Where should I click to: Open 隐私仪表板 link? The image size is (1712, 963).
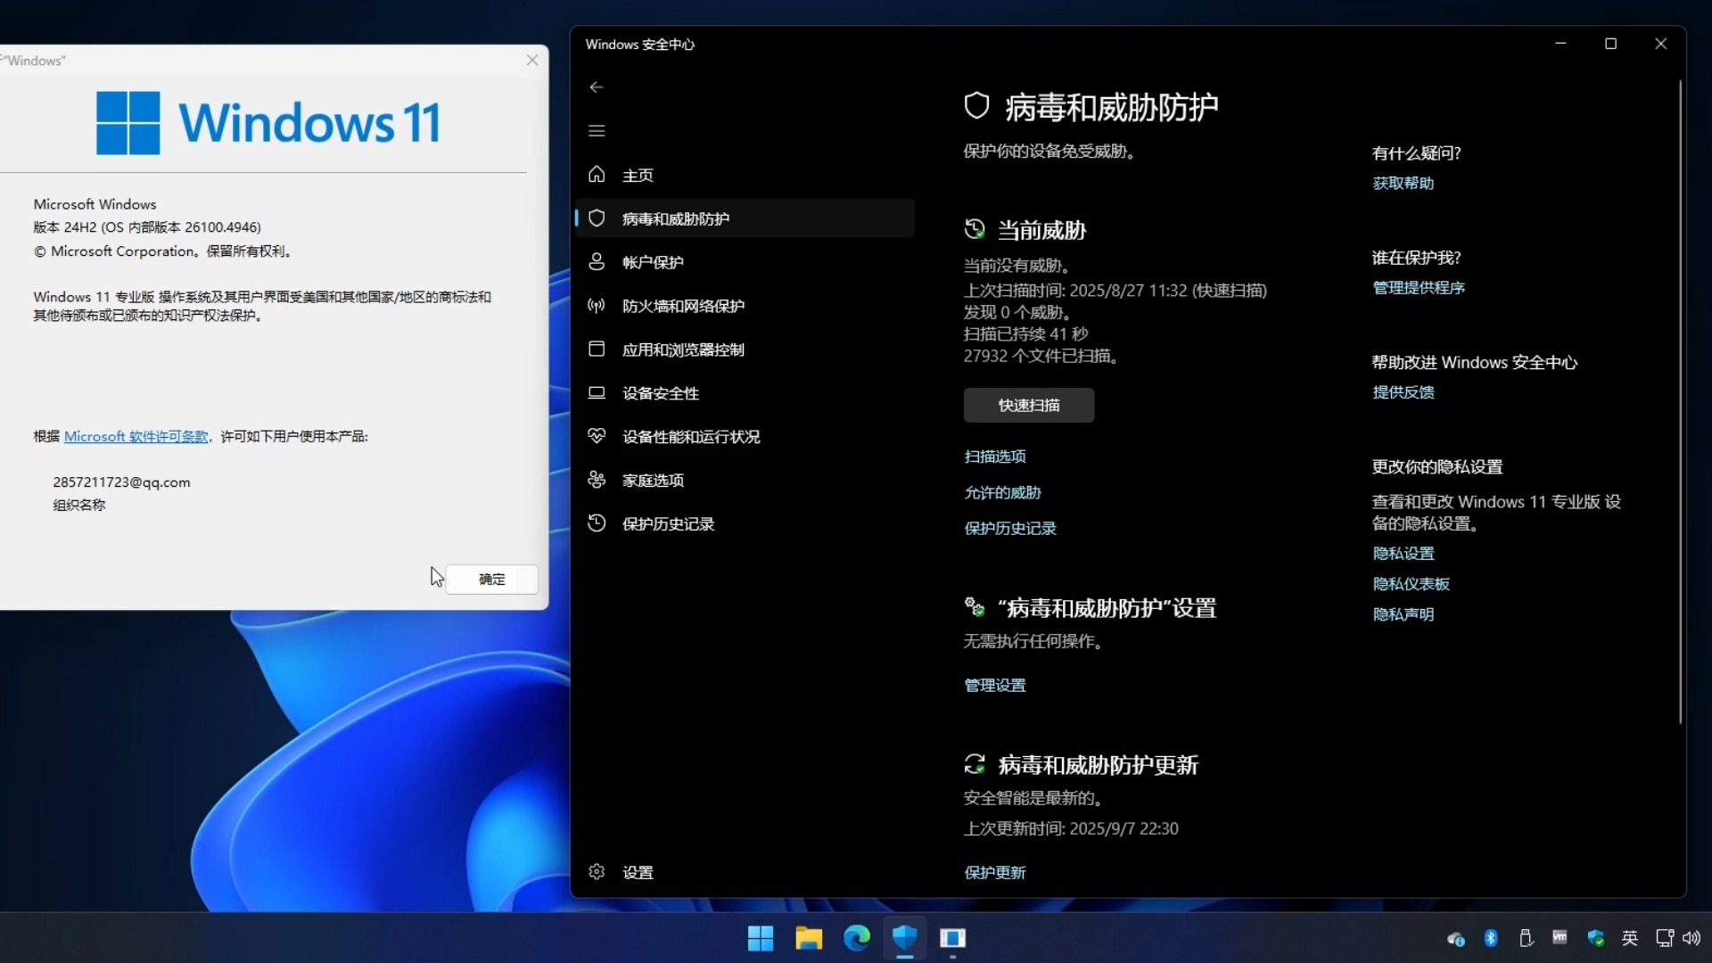tap(1412, 584)
